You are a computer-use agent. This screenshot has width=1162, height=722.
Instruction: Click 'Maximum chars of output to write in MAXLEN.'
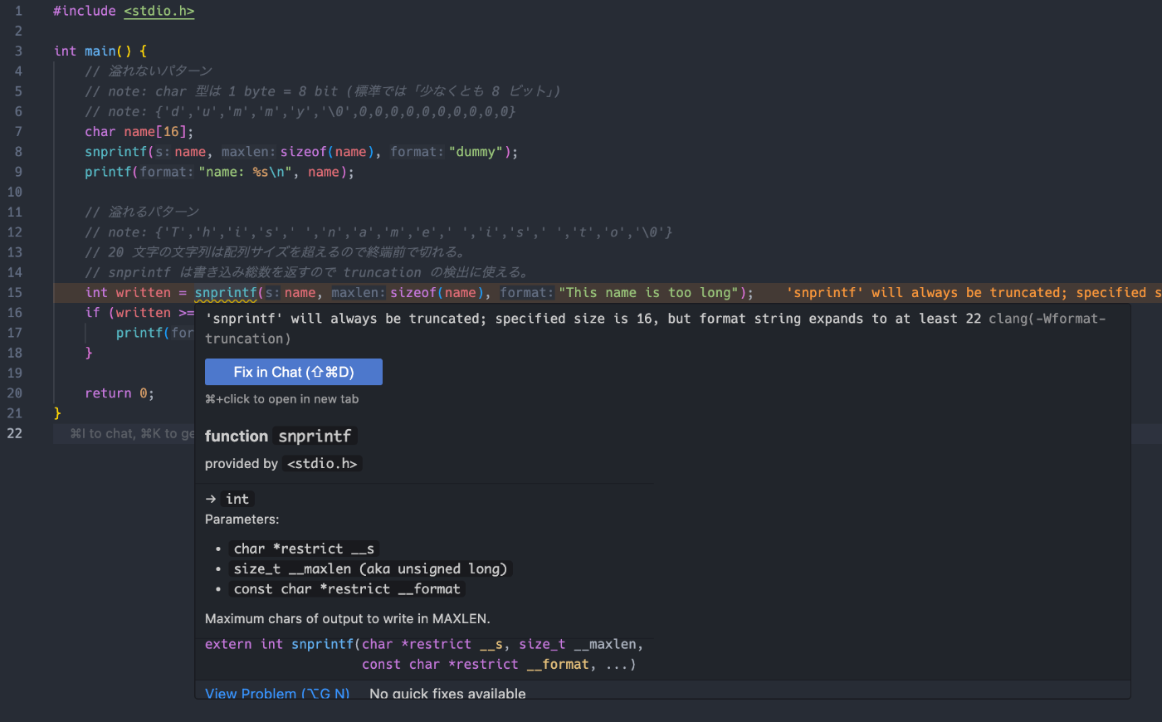[348, 618]
